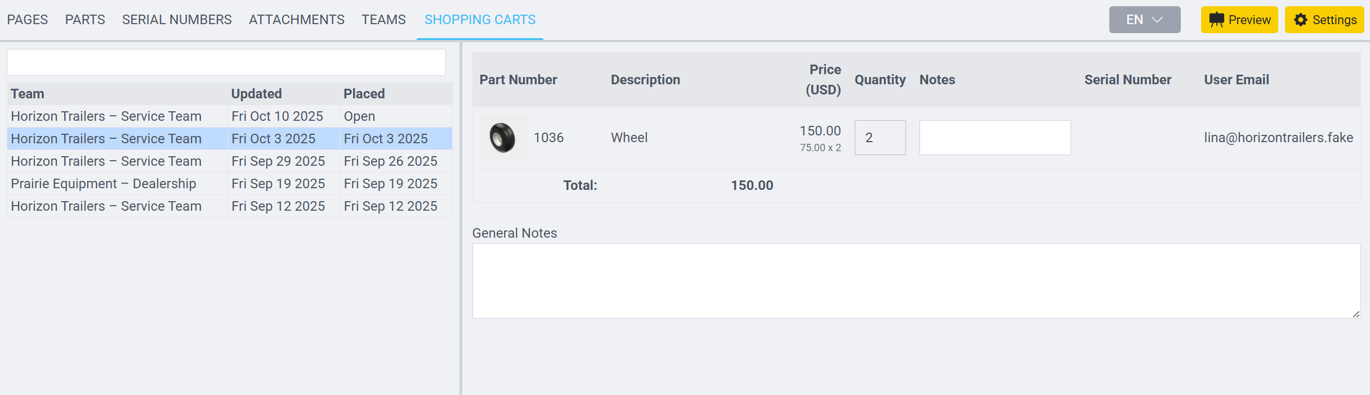Open the EN language dropdown
This screenshot has width=1370, height=395.
coord(1144,20)
